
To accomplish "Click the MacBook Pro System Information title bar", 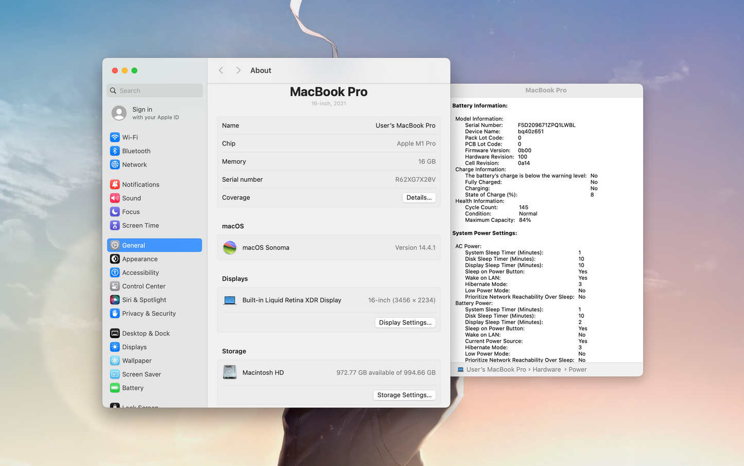I will pos(546,90).
